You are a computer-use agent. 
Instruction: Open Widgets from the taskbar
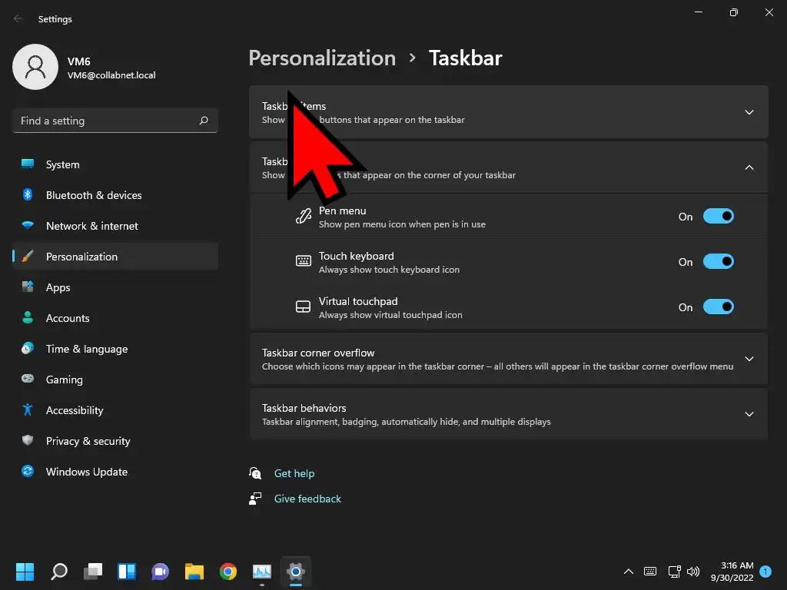coord(127,572)
